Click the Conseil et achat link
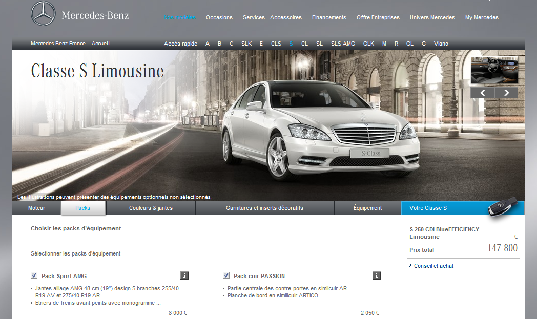This screenshot has height=319, width=537. pos(433,266)
